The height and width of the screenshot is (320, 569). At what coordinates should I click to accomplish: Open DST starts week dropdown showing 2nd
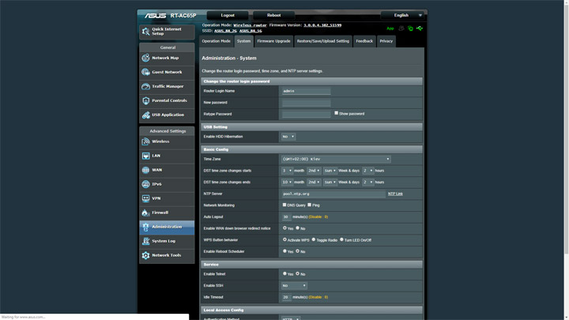(x=314, y=171)
